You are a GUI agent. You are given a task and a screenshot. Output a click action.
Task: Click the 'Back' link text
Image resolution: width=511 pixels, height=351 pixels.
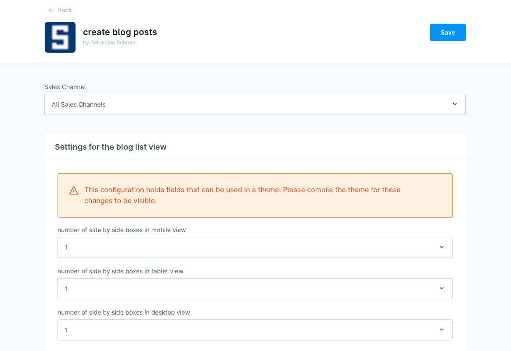point(65,10)
